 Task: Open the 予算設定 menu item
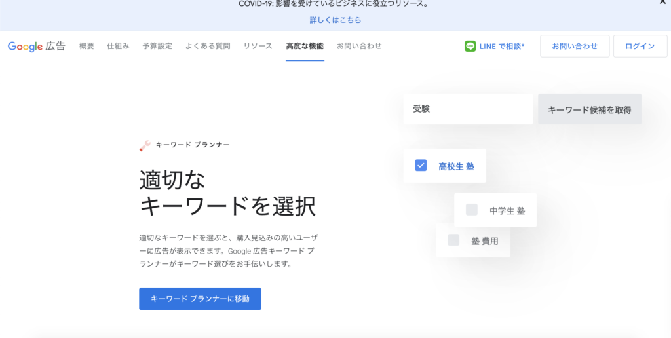pos(157,46)
